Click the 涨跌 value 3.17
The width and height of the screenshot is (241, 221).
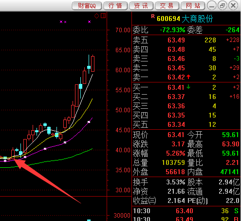[x=178, y=144]
